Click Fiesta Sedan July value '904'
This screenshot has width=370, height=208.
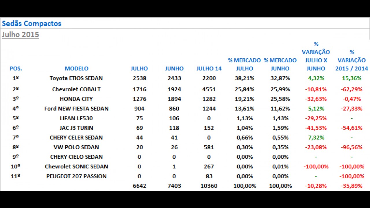[140, 109]
